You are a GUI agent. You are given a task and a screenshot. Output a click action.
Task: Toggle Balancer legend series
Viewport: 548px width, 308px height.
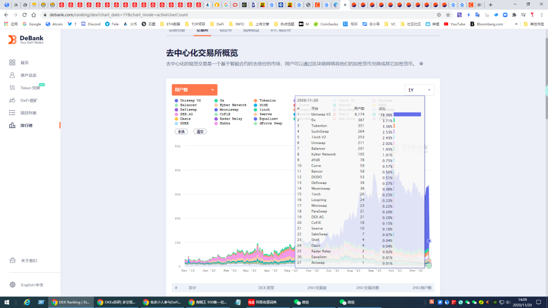pyautogui.click(x=186, y=105)
